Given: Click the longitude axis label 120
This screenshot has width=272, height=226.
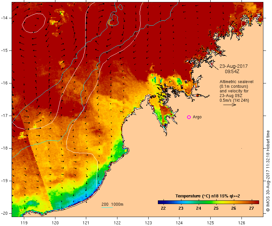Looking at the screenshot, I should coord(55,223).
